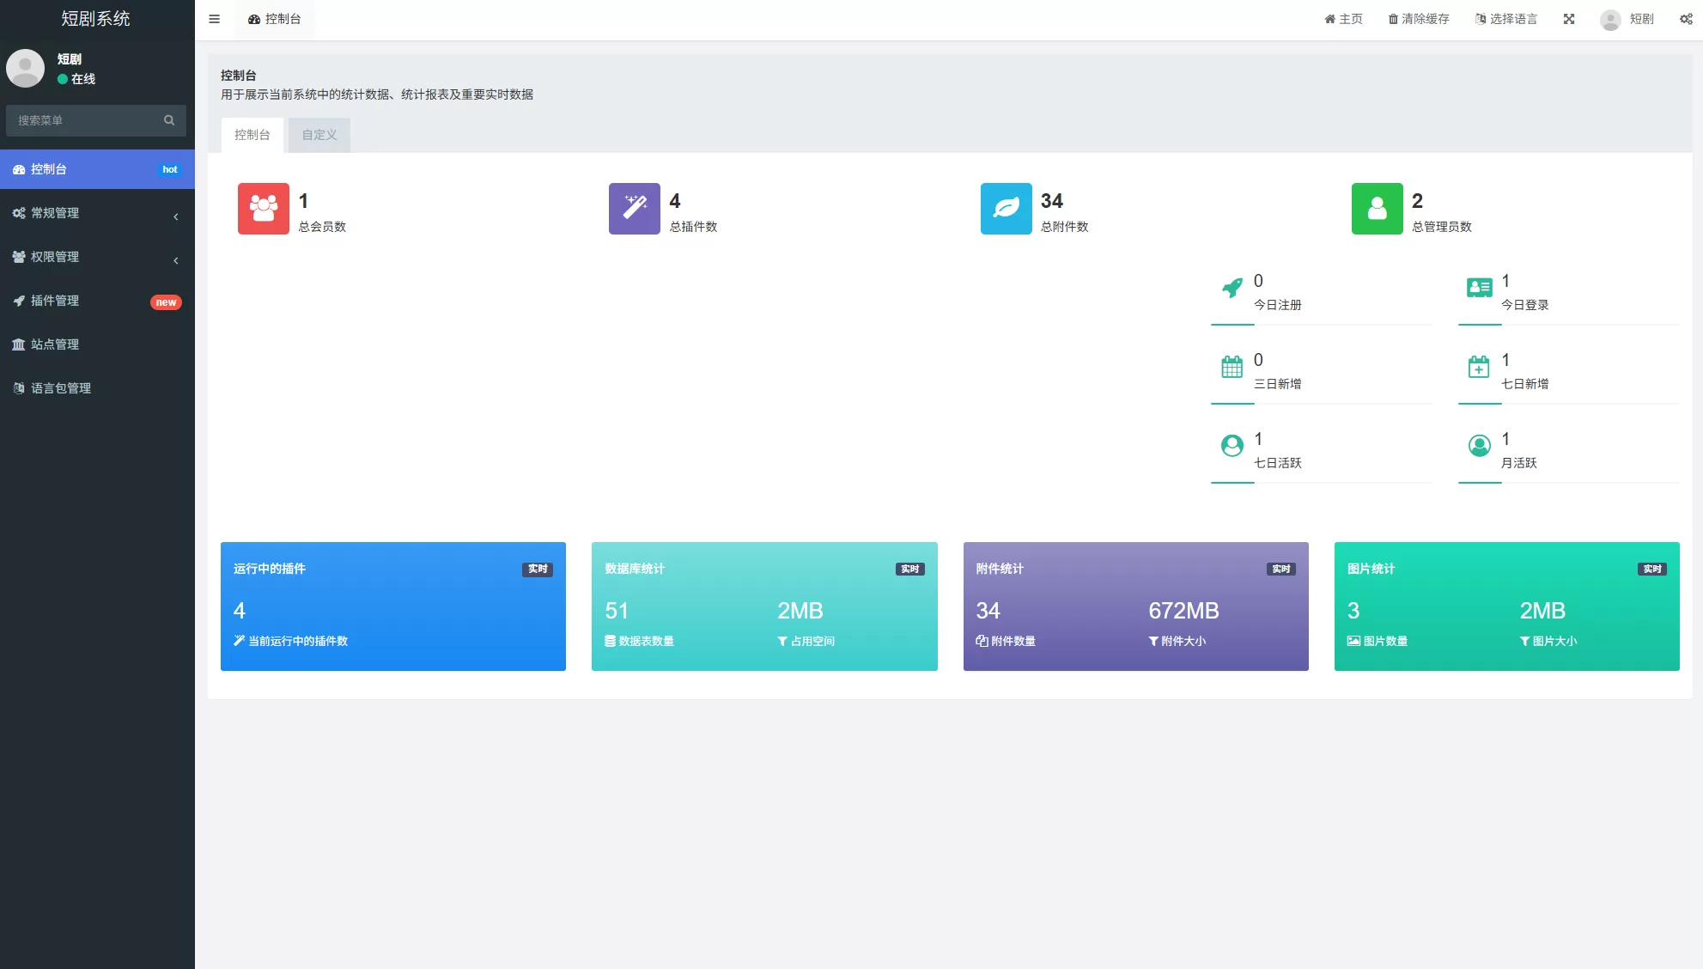The height and width of the screenshot is (969, 1703).
Task: Click into the 搜索菜单 search field
Action: click(84, 120)
